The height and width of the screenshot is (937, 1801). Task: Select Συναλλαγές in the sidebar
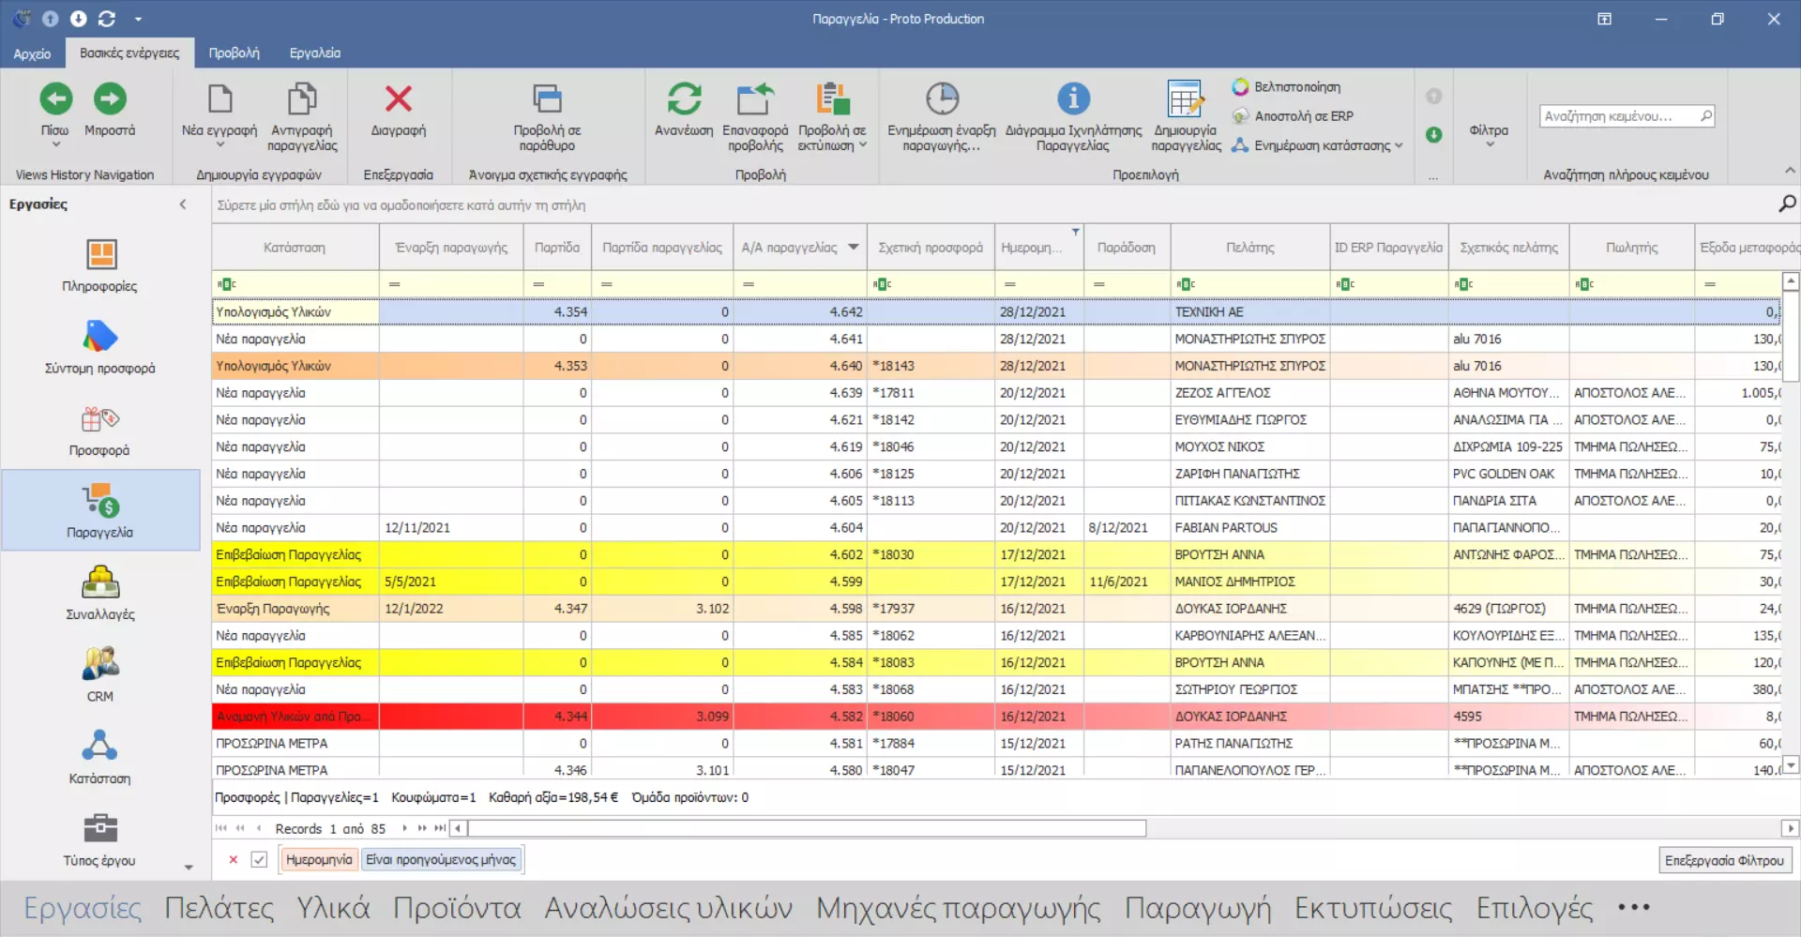[x=100, y=584]
